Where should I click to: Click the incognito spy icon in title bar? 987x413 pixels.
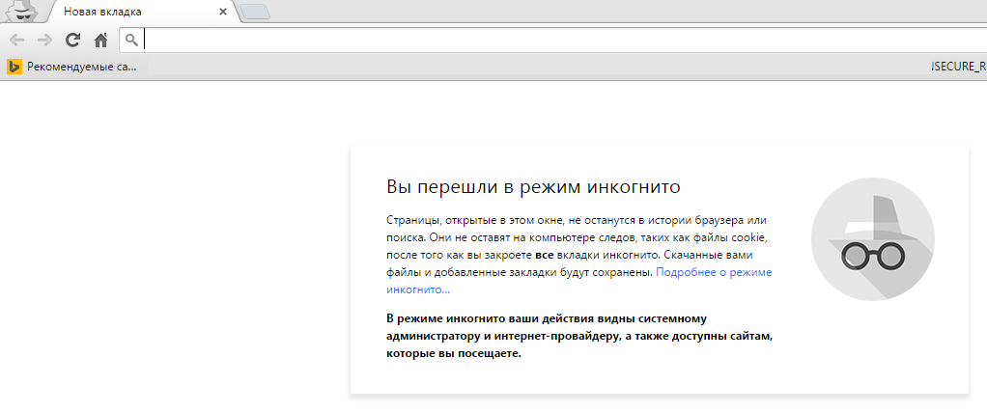click(x=21, y=10)
